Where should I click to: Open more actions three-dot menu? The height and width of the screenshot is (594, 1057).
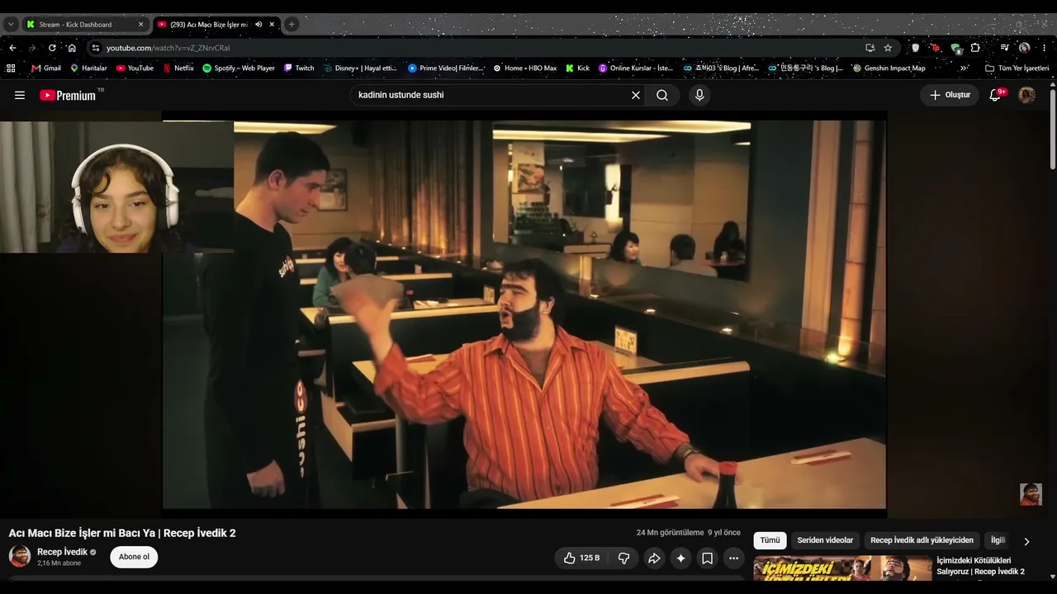pyautogui.click(x=733, y=558)
